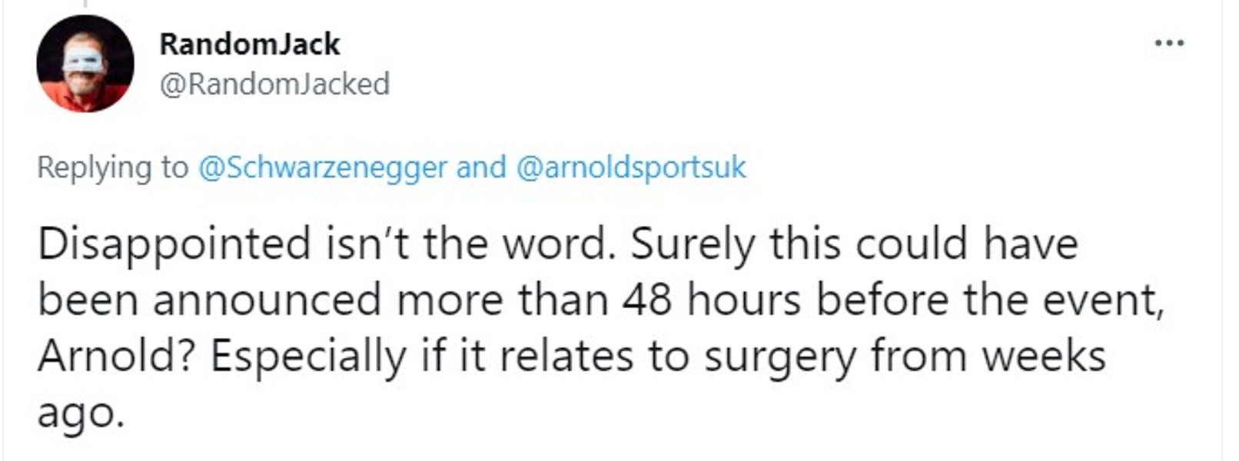Visit the @arnoldsportsuk mention link

pos(632,167)
